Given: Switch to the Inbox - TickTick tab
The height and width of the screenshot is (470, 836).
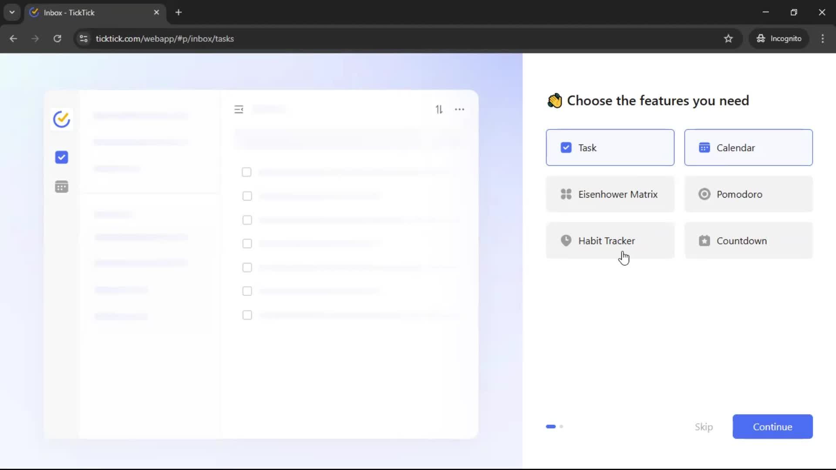Looking at the screenshot, I should tap(87, 12).
